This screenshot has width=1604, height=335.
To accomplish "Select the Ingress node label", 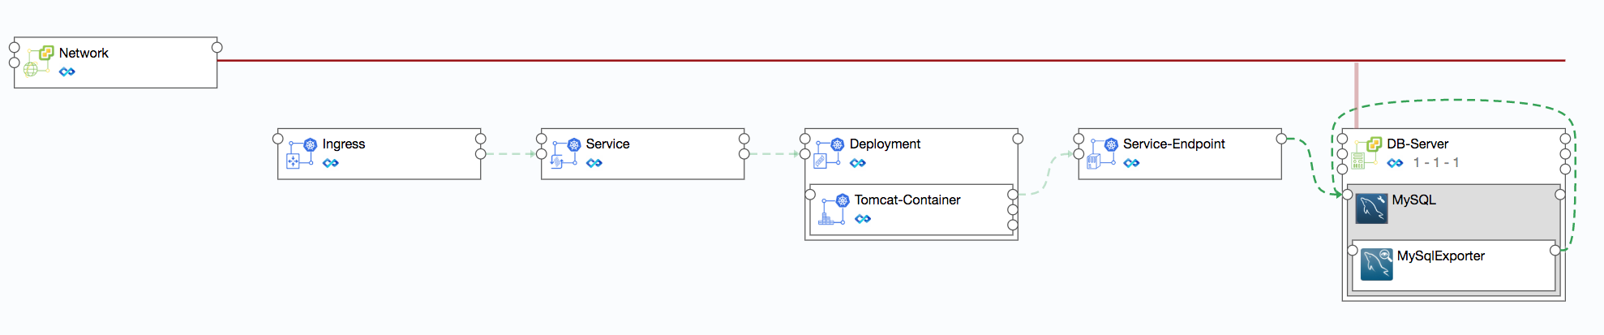I will point(344,144).
